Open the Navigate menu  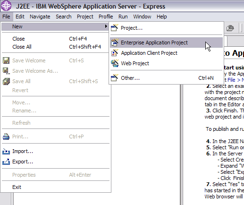[40, 17]
